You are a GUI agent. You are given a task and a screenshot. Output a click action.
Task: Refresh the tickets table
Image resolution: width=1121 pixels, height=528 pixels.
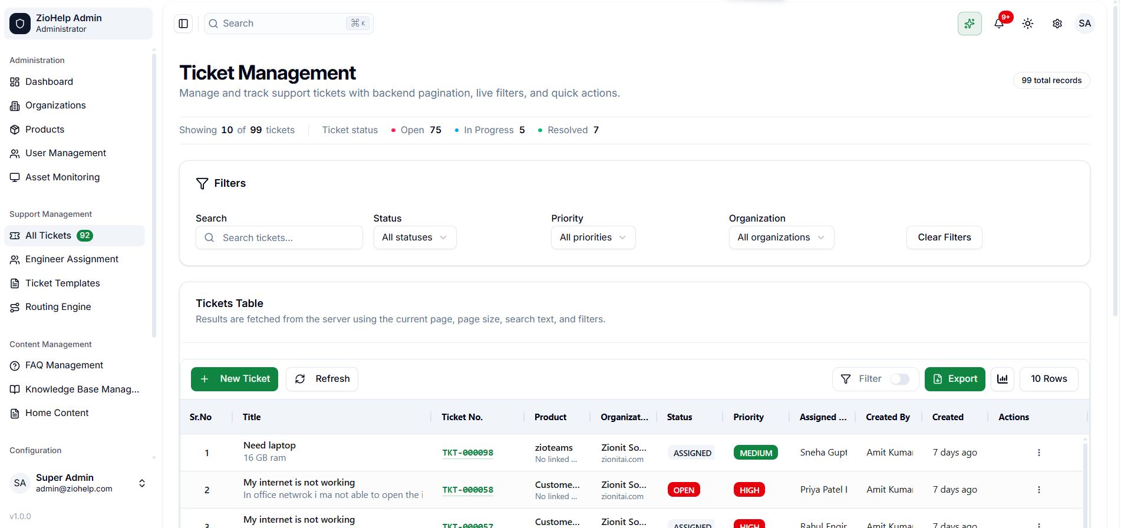[322, 379]
